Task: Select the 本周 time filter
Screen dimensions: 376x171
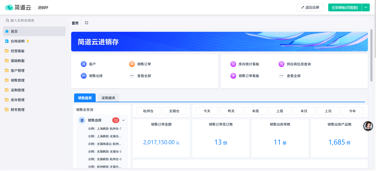Action: (x=256, y=111)
